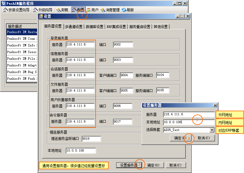Click the 推送服务监听端口 input field
Screen dimensions: 244x173
pyautogui.click(x=91, y=139)
